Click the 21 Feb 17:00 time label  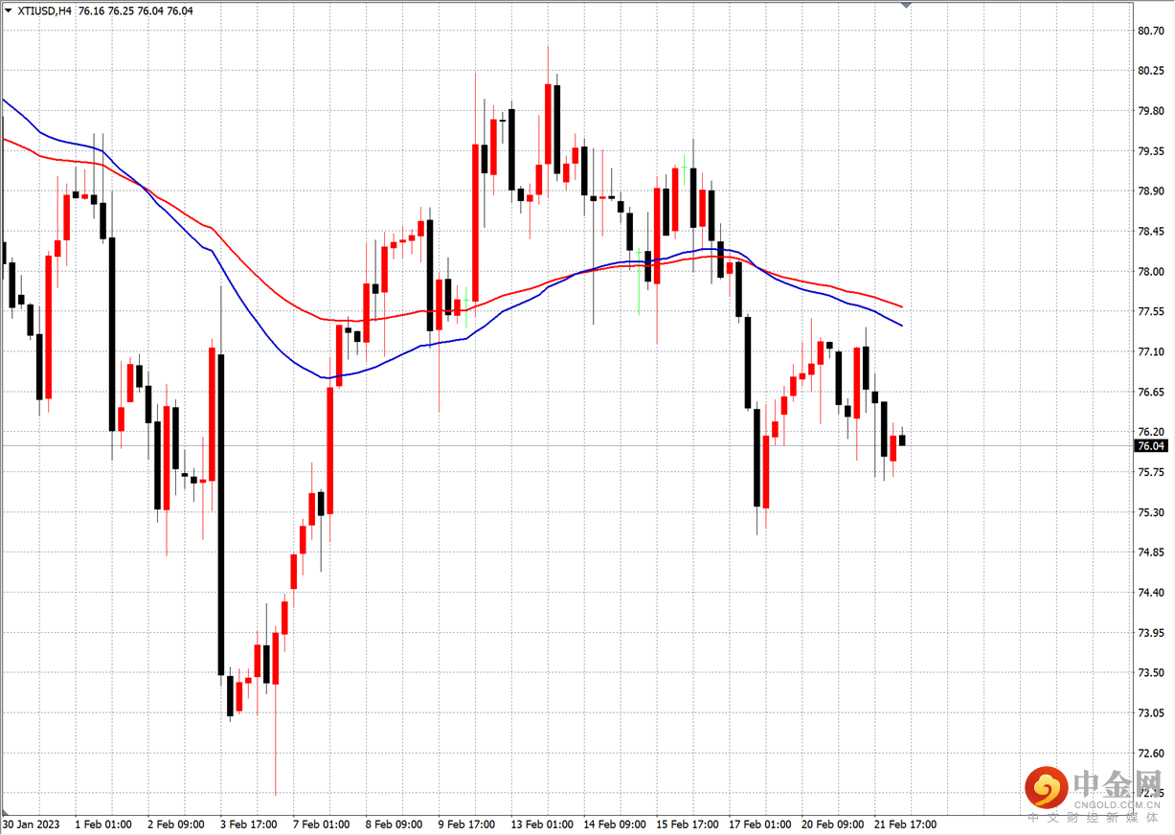click(x=905, y=824)
